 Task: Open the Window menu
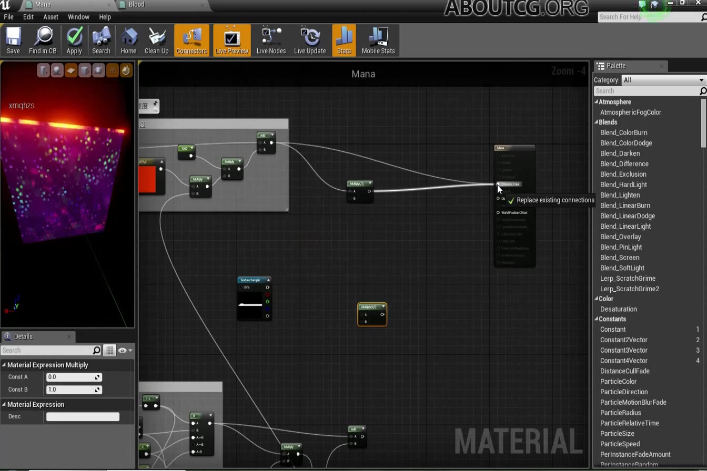(x=78, y=17)
